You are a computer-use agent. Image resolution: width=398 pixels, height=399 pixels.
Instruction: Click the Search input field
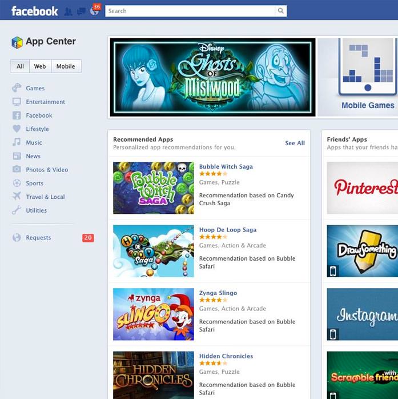tap(190, 11)
